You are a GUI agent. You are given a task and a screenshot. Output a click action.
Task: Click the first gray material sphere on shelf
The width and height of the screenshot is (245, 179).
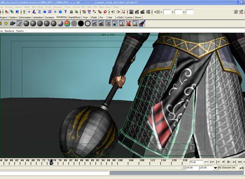click(x=26, y=23)
